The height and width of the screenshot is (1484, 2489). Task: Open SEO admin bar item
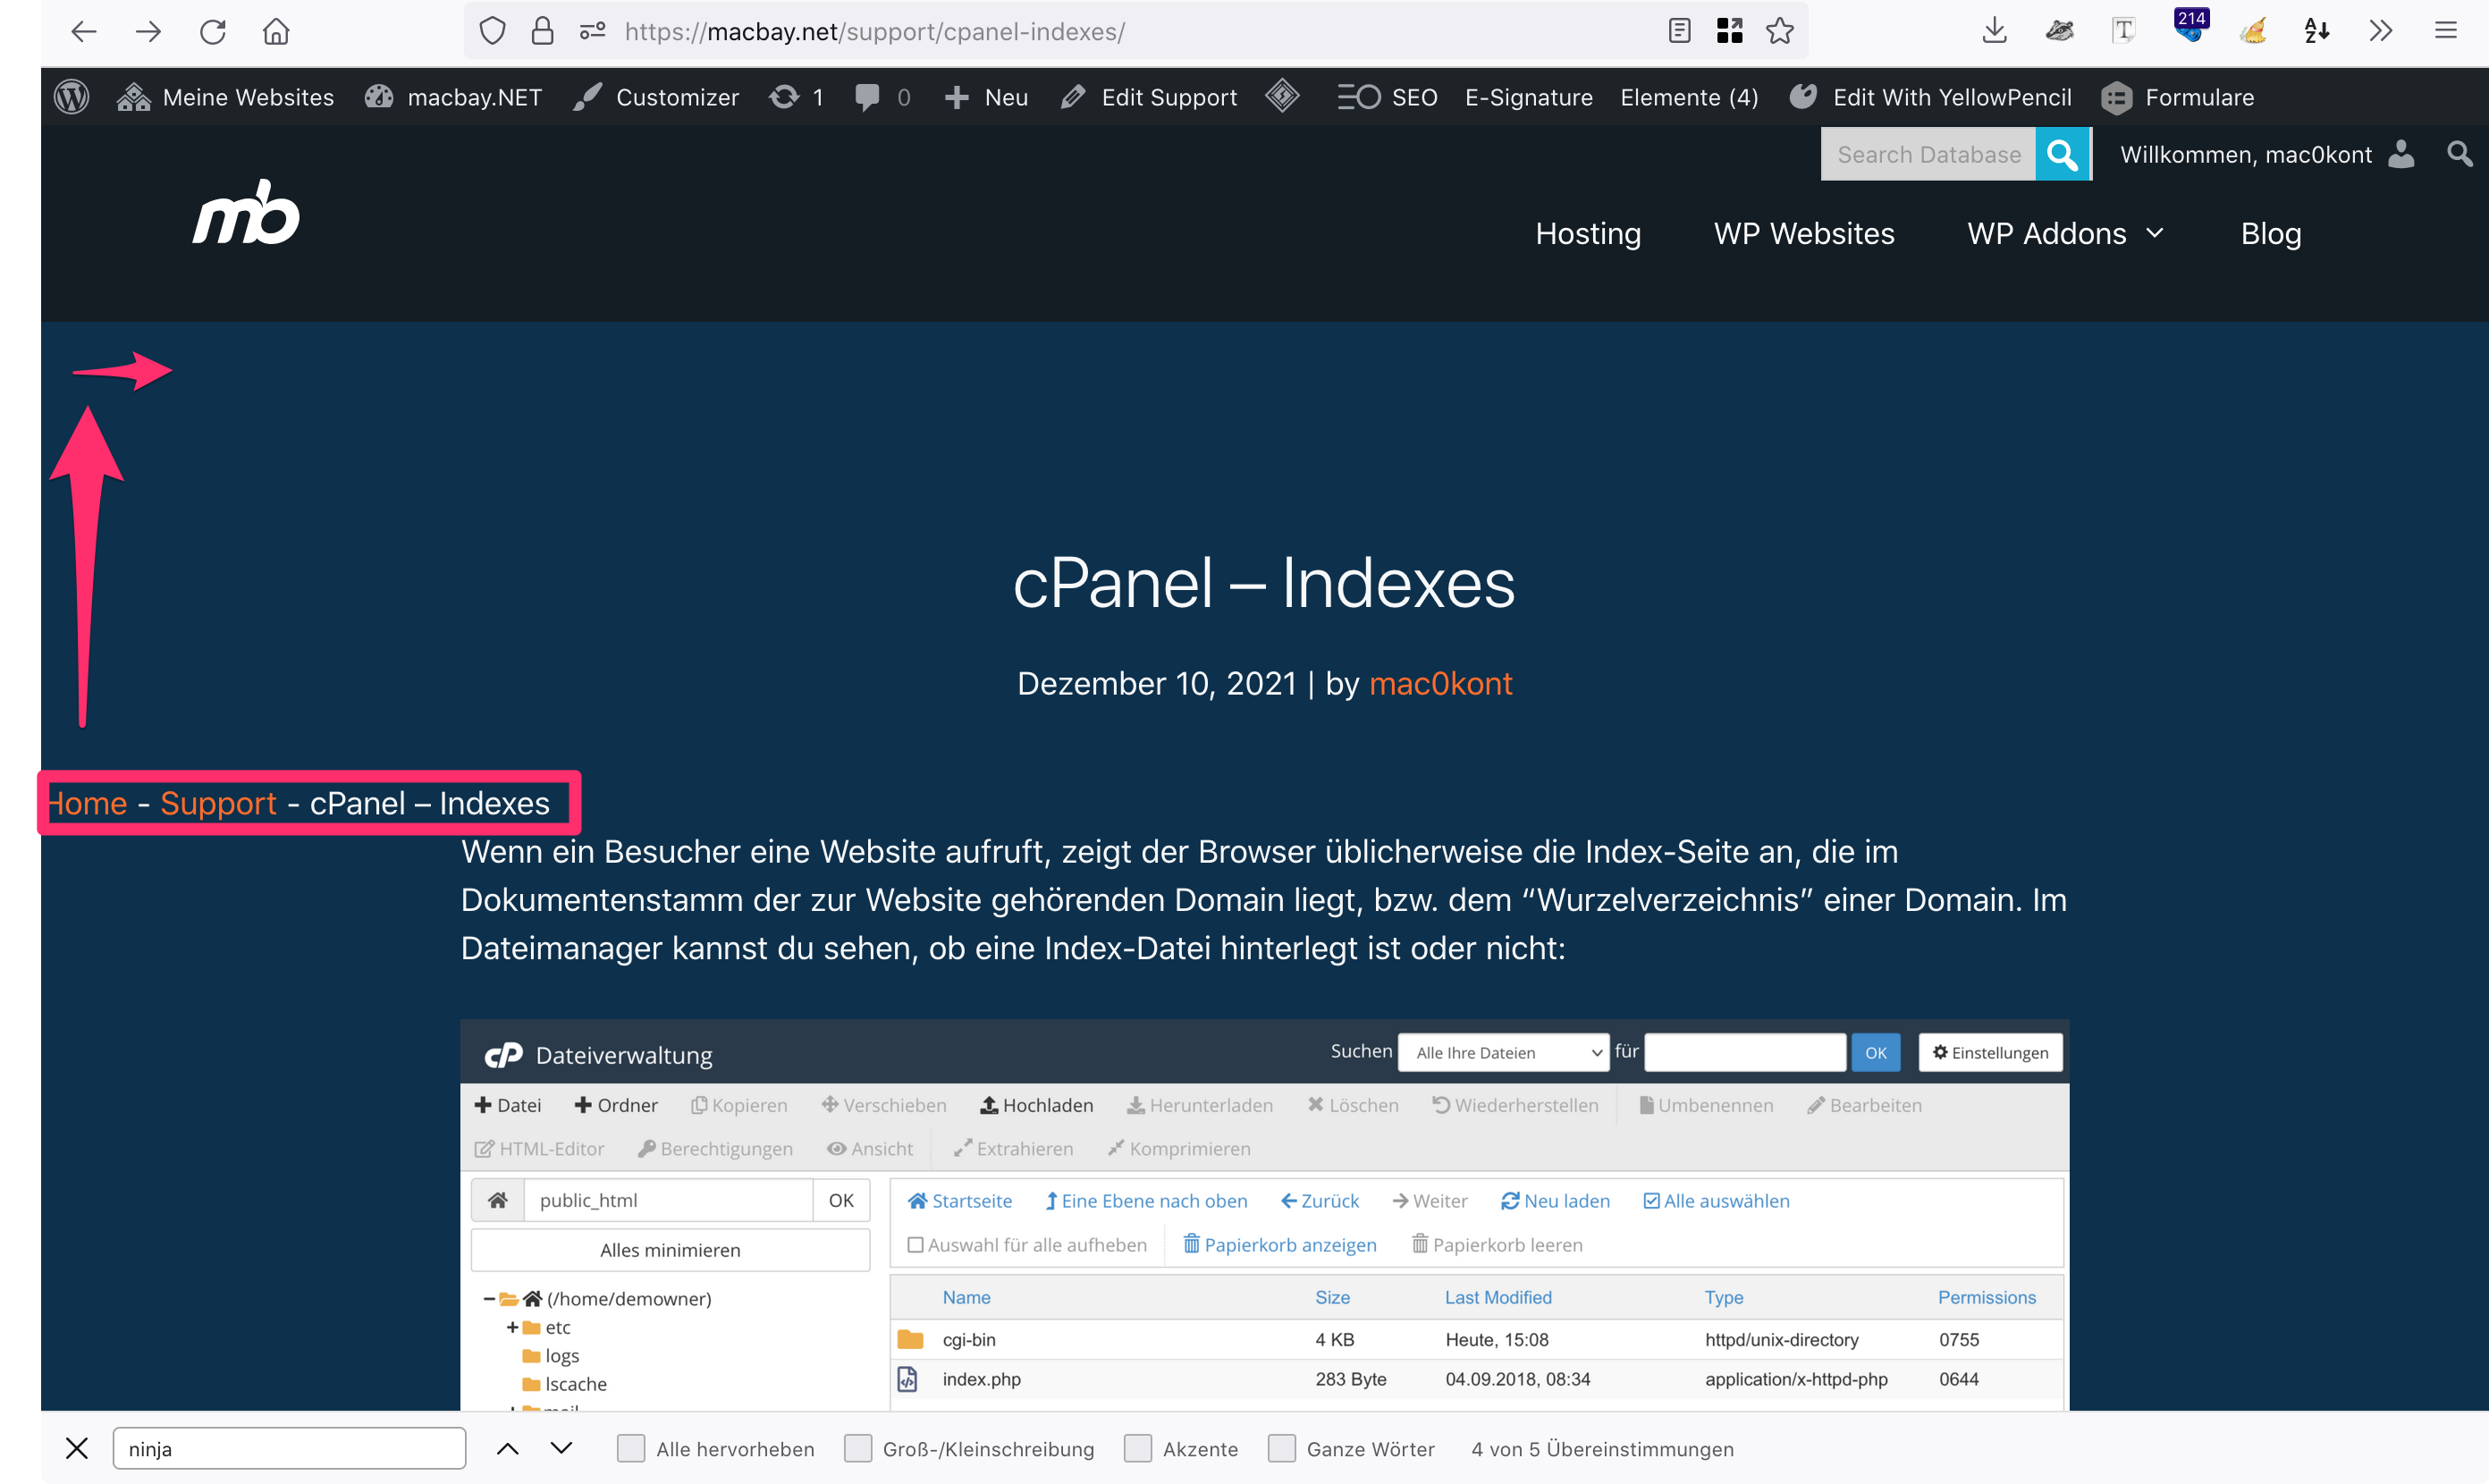[1388, 97]
